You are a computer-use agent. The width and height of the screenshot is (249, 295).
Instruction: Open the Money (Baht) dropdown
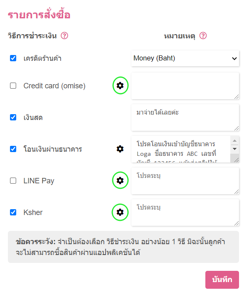pos(185,58)
